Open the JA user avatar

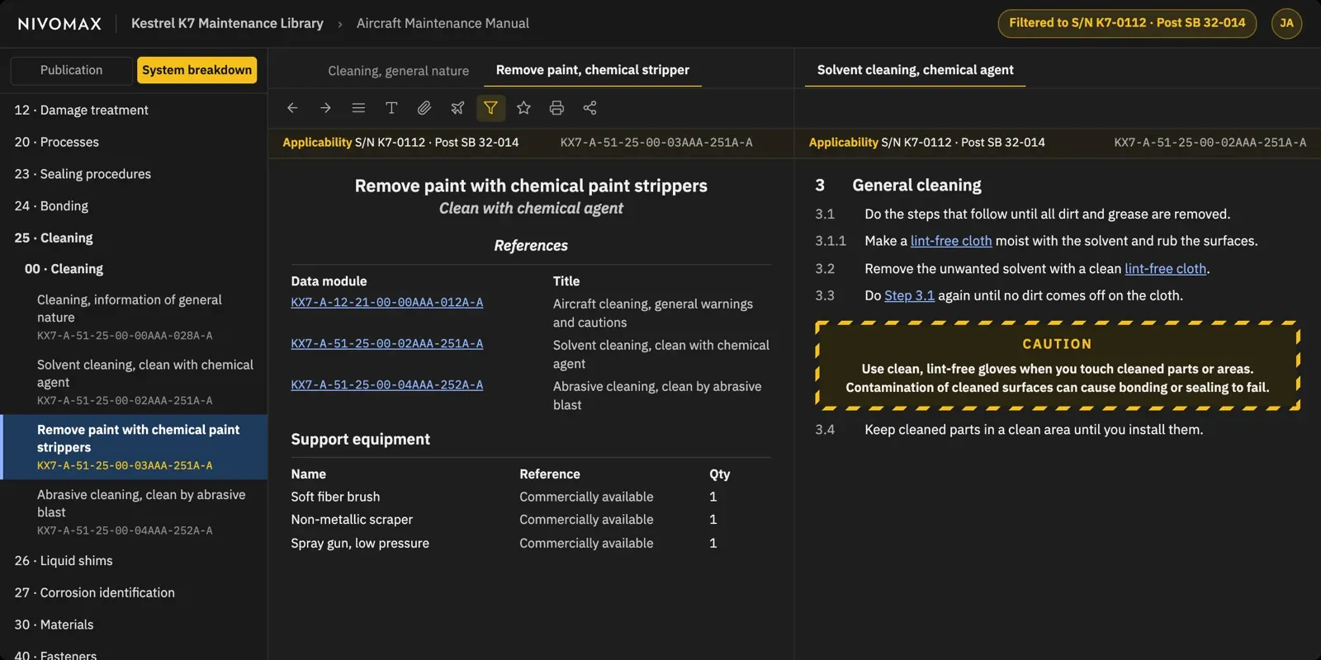pos(1286,23)
